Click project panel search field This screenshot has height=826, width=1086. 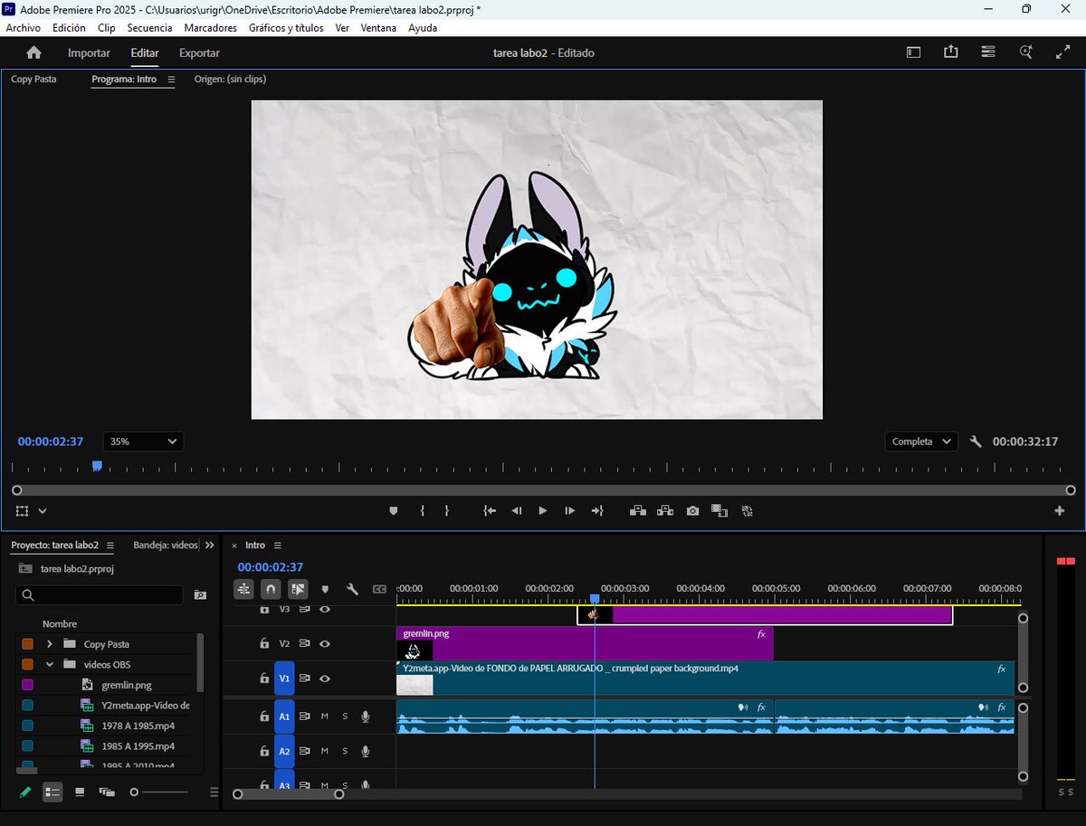pyautogui.click(x=100, y=595)
